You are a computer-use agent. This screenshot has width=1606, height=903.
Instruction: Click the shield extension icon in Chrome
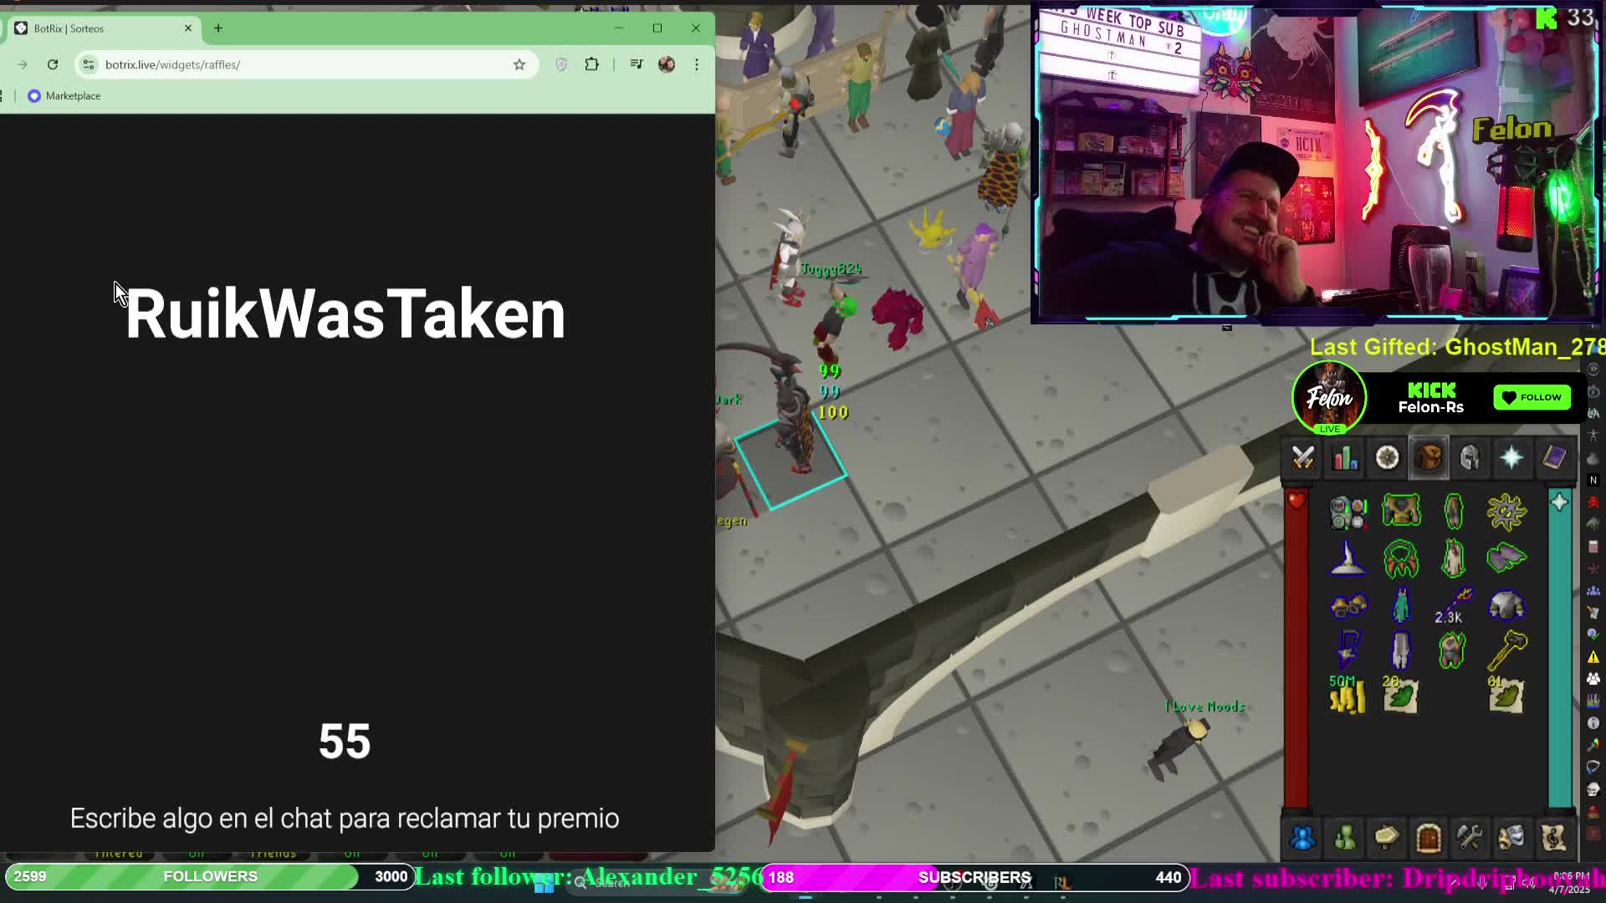pyautogui.click(x=561, y=64)
